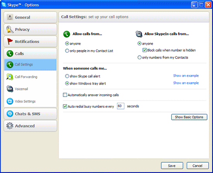
Task: Open the Voicemail settings page
Action: point(30,89)
